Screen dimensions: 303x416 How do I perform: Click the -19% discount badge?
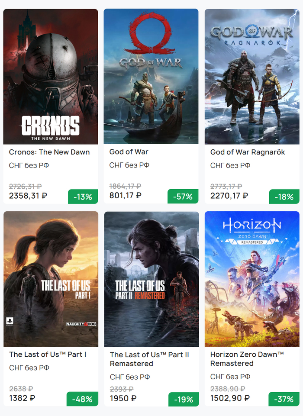click(184, 400)
